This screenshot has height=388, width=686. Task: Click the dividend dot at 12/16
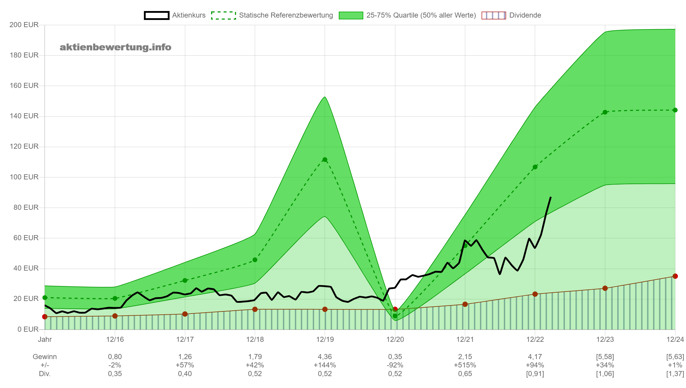click(x=115, y=316)
